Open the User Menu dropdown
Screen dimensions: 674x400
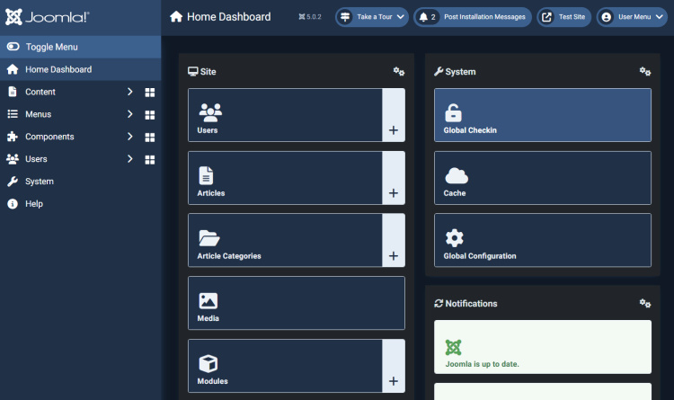coord(631,17)
